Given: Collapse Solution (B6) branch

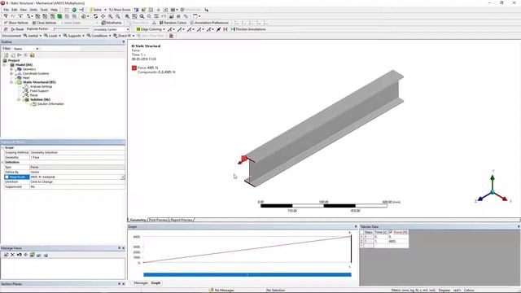Looking at the screenshot, I should (19, 99).
